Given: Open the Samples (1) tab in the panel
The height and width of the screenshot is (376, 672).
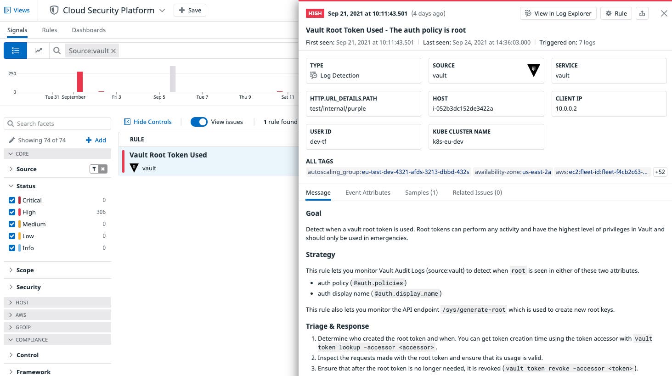Looking at the screenshot, I should [x=421, y=192].
